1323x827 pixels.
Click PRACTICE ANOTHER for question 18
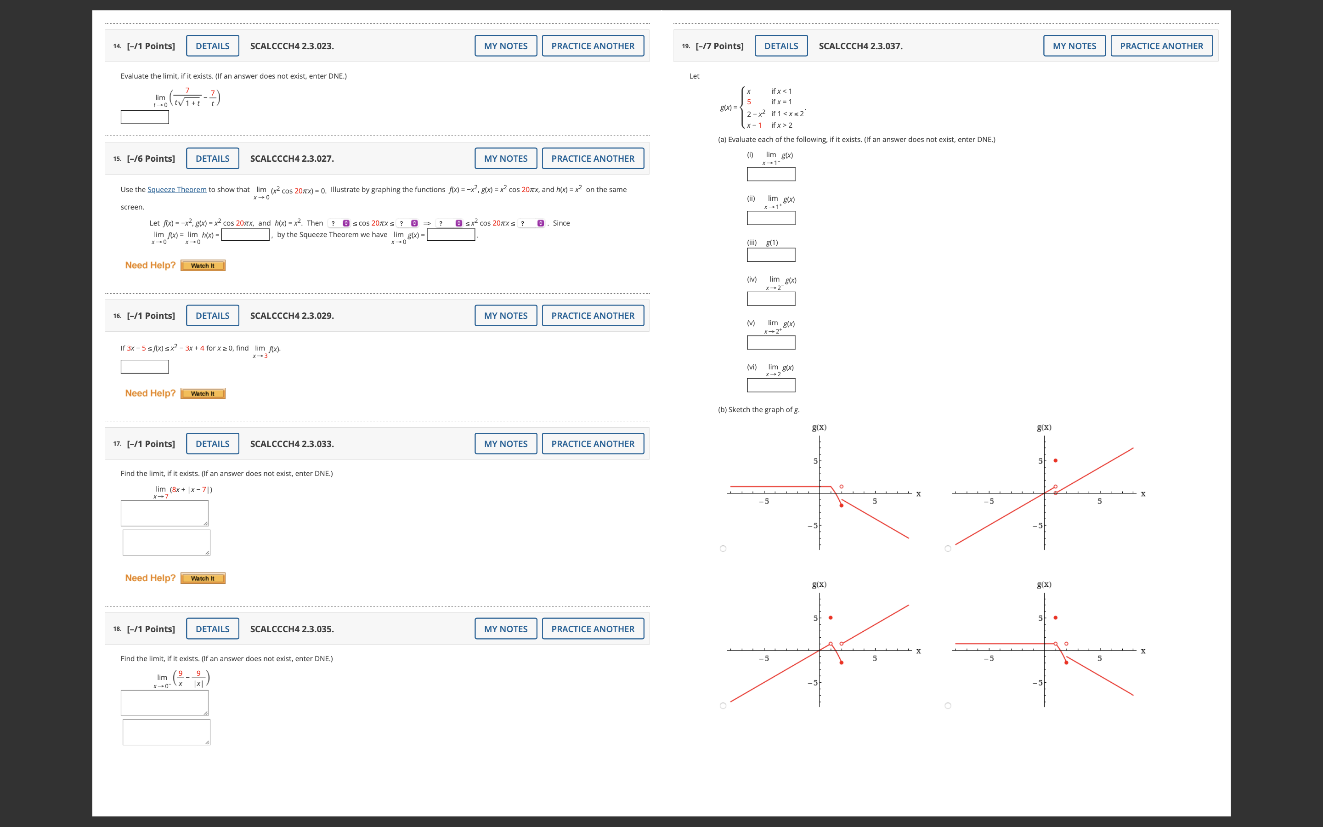[593, 629]
